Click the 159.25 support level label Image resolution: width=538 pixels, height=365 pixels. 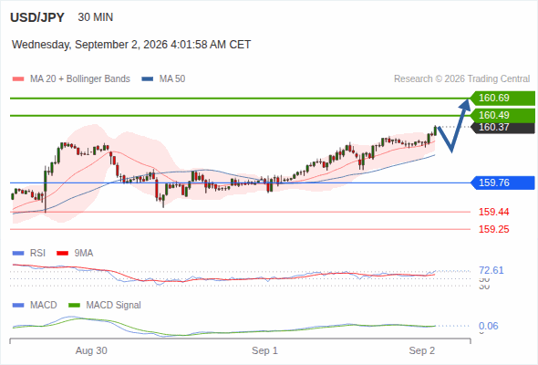click(x=493, y=229)
